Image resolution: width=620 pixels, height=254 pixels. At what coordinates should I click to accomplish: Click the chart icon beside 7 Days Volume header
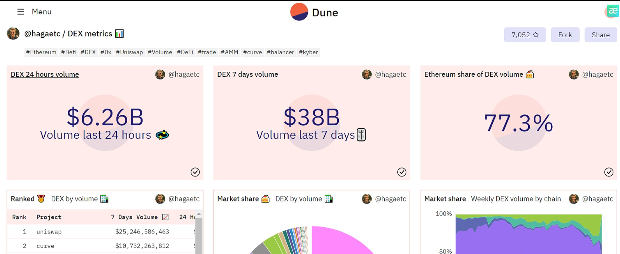(165, 217)
